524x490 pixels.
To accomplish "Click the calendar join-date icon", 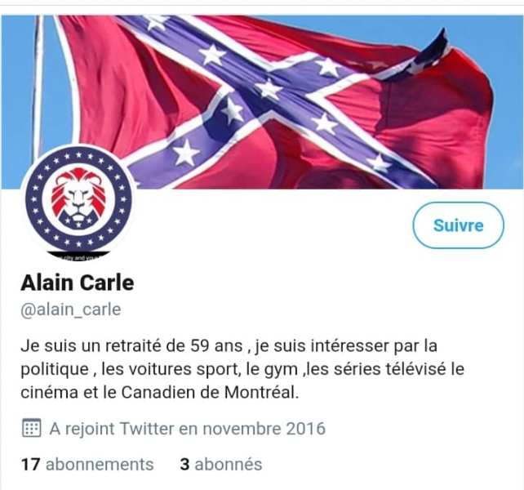I will 31,428.
